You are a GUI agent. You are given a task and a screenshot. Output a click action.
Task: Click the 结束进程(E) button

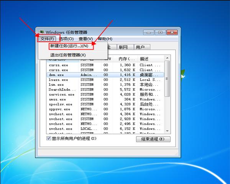point(153,139)
